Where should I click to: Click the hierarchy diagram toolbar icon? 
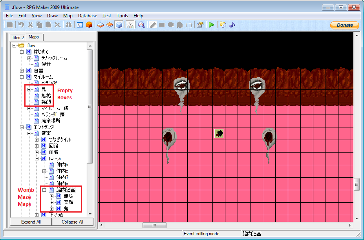point(130,25)
